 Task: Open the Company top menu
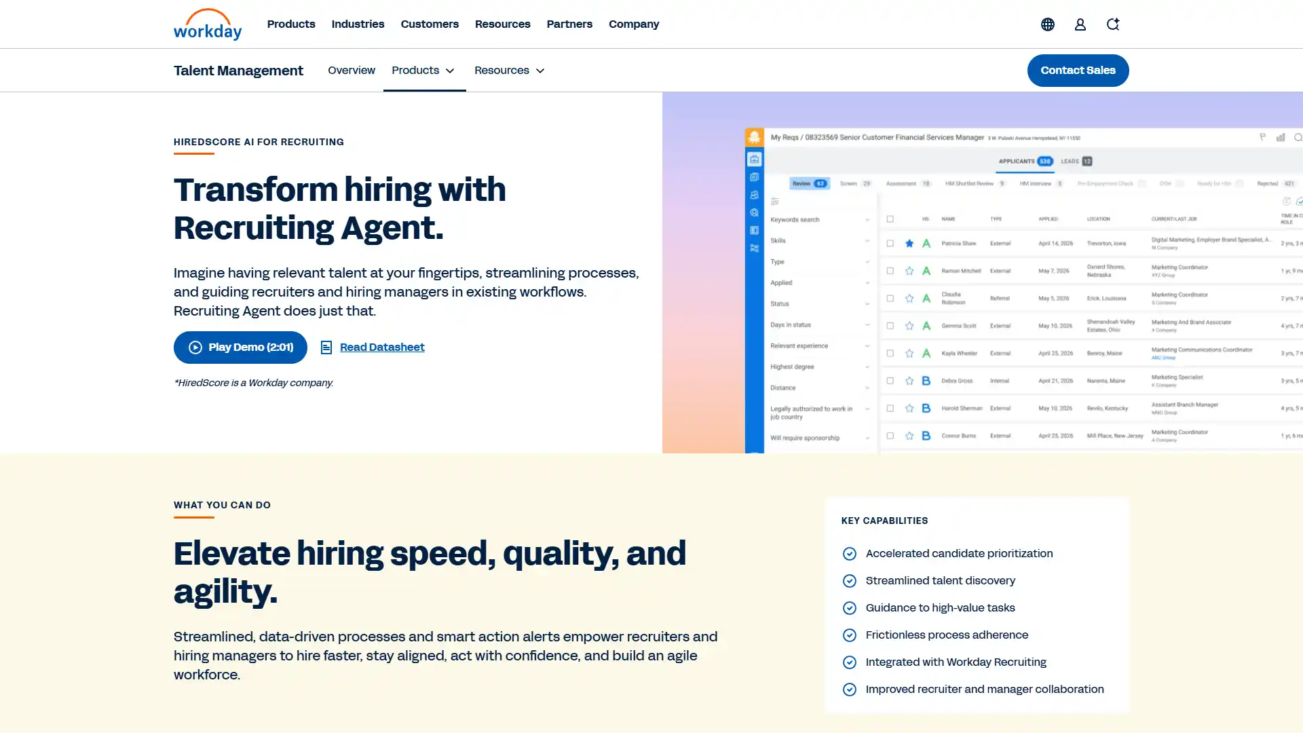coord(634,24)
